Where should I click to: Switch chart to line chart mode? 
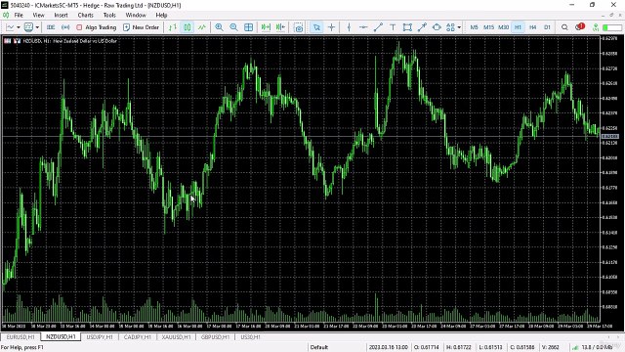[202, 27]
